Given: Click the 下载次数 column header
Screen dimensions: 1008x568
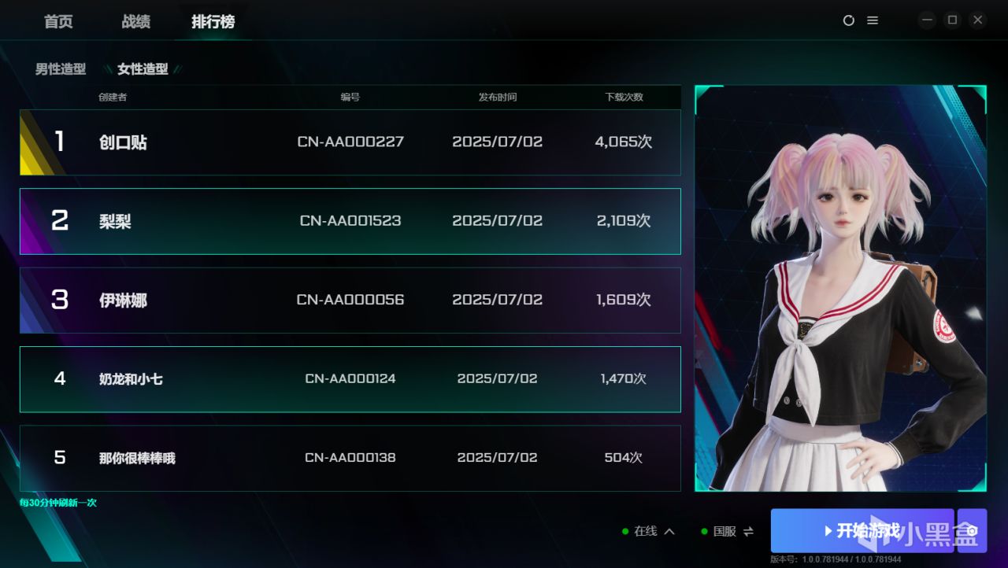Looking at the screenshot, I should [624, 97].
